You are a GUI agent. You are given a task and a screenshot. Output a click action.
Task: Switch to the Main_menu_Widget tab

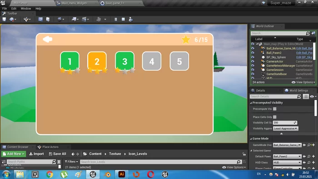[x=75, y=3]
